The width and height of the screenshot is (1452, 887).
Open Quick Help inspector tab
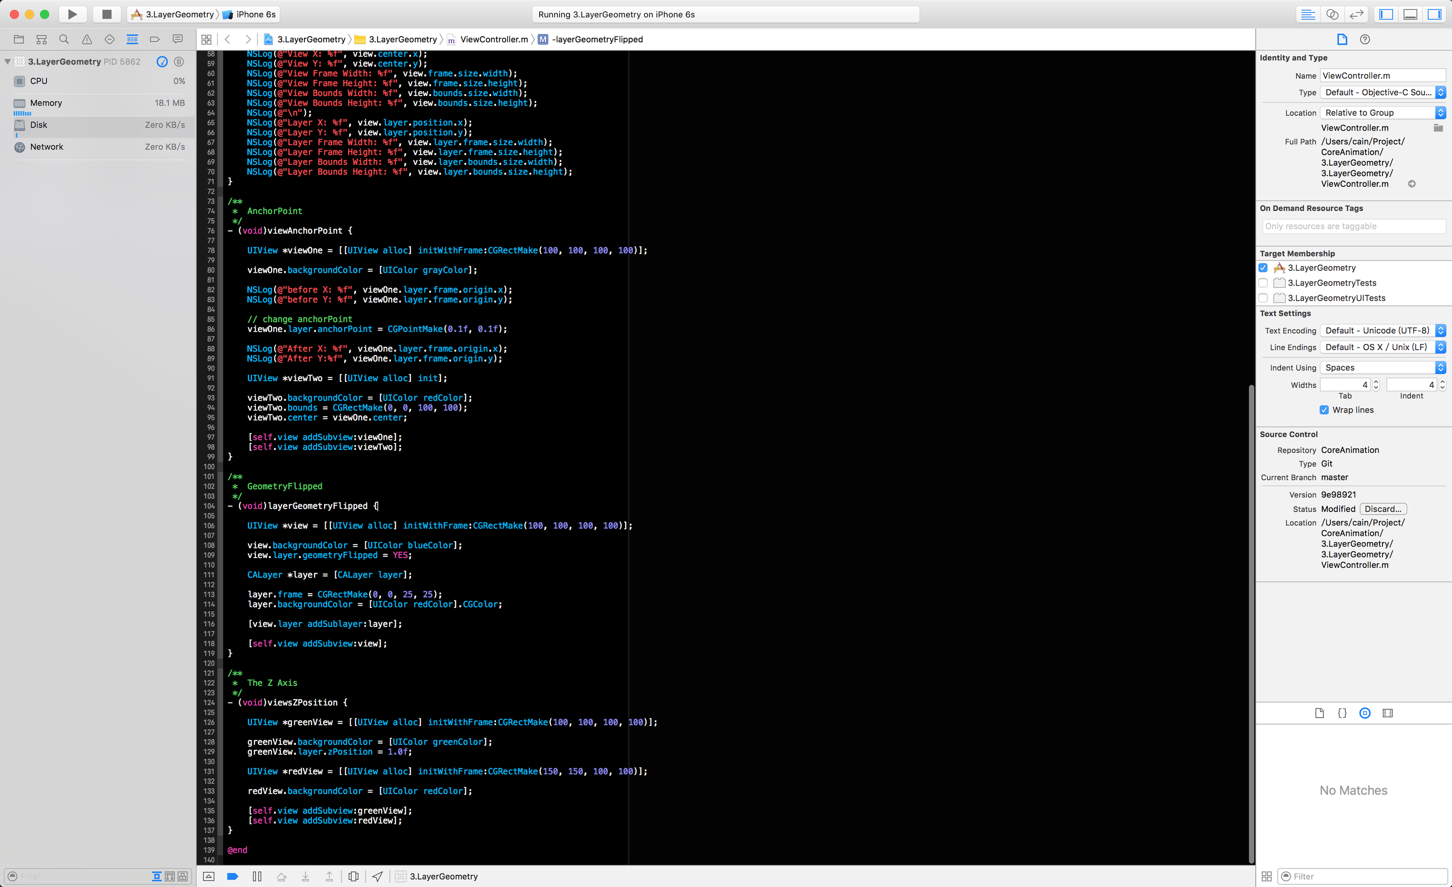(1365, 39)
